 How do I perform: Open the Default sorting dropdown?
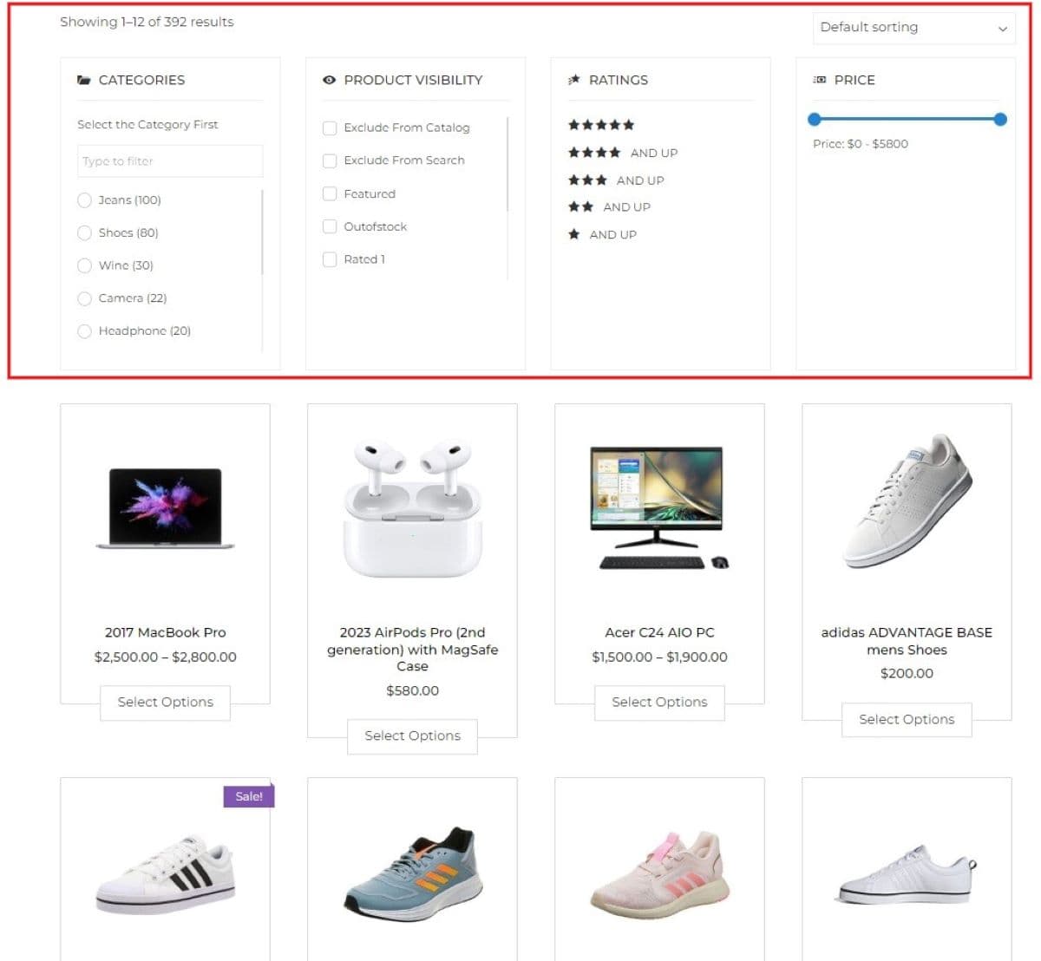coord(914,28)
